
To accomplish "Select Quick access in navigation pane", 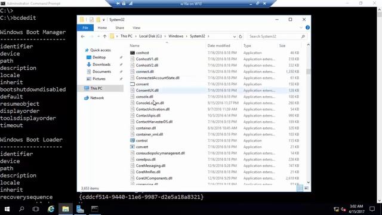I will [100, 50].
